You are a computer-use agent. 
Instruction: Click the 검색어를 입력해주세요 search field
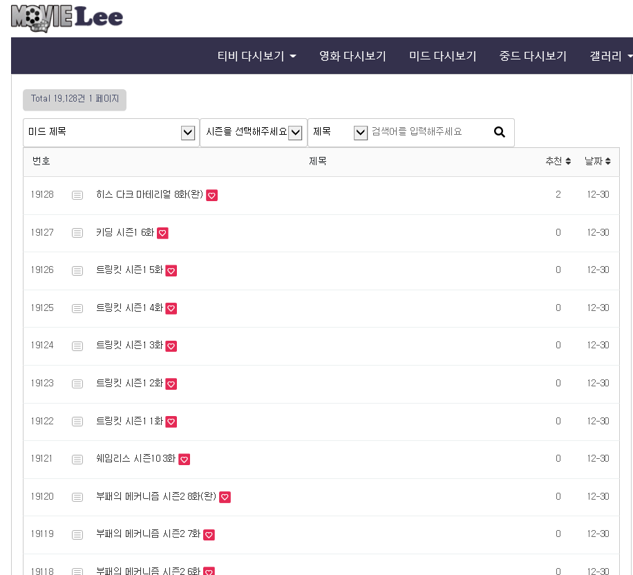coord(428,132)
